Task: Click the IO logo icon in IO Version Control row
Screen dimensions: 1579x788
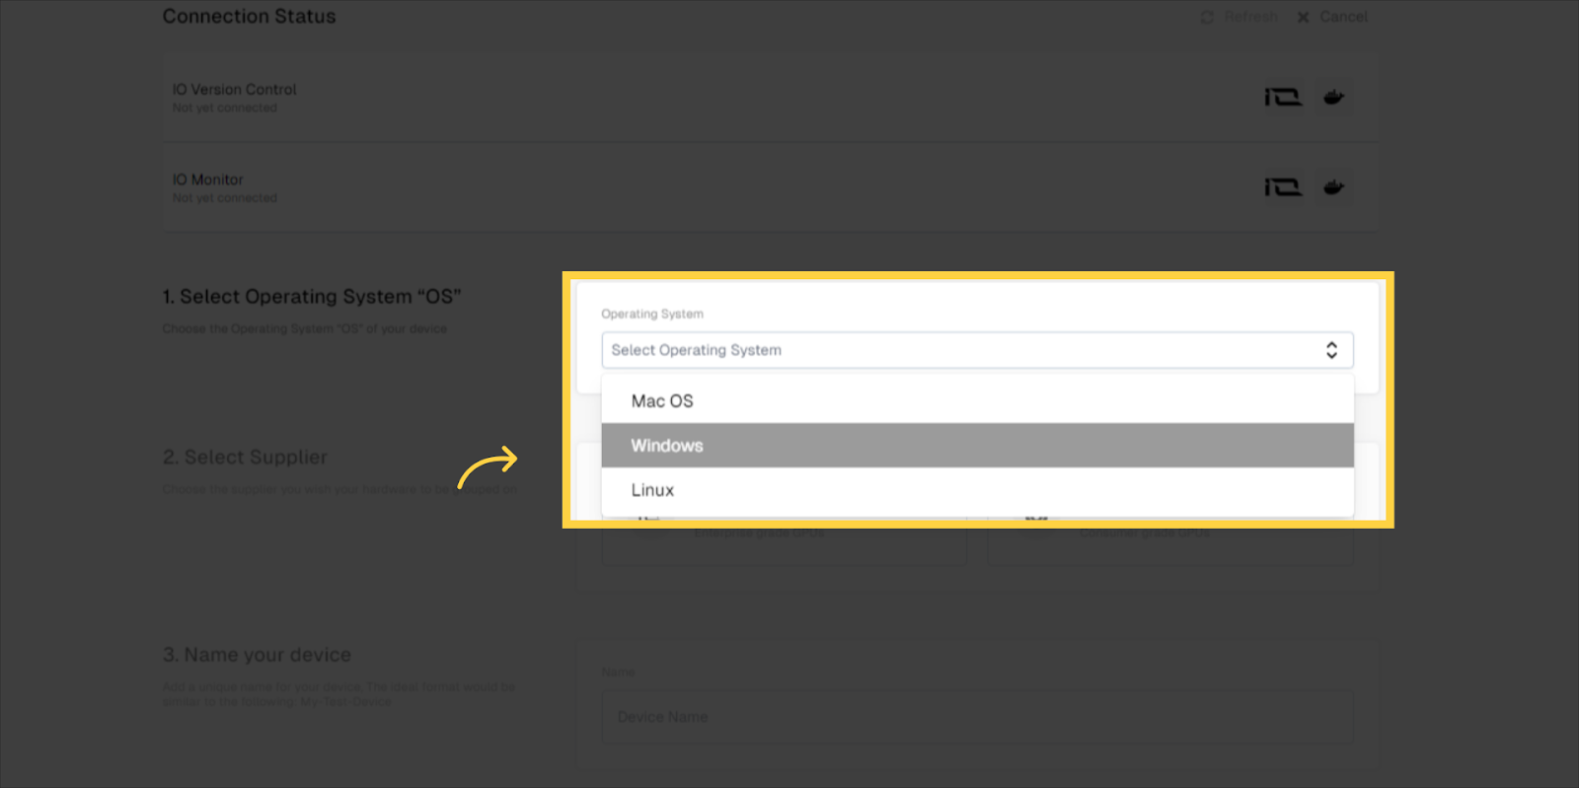Action: [x=1283, y=98]
